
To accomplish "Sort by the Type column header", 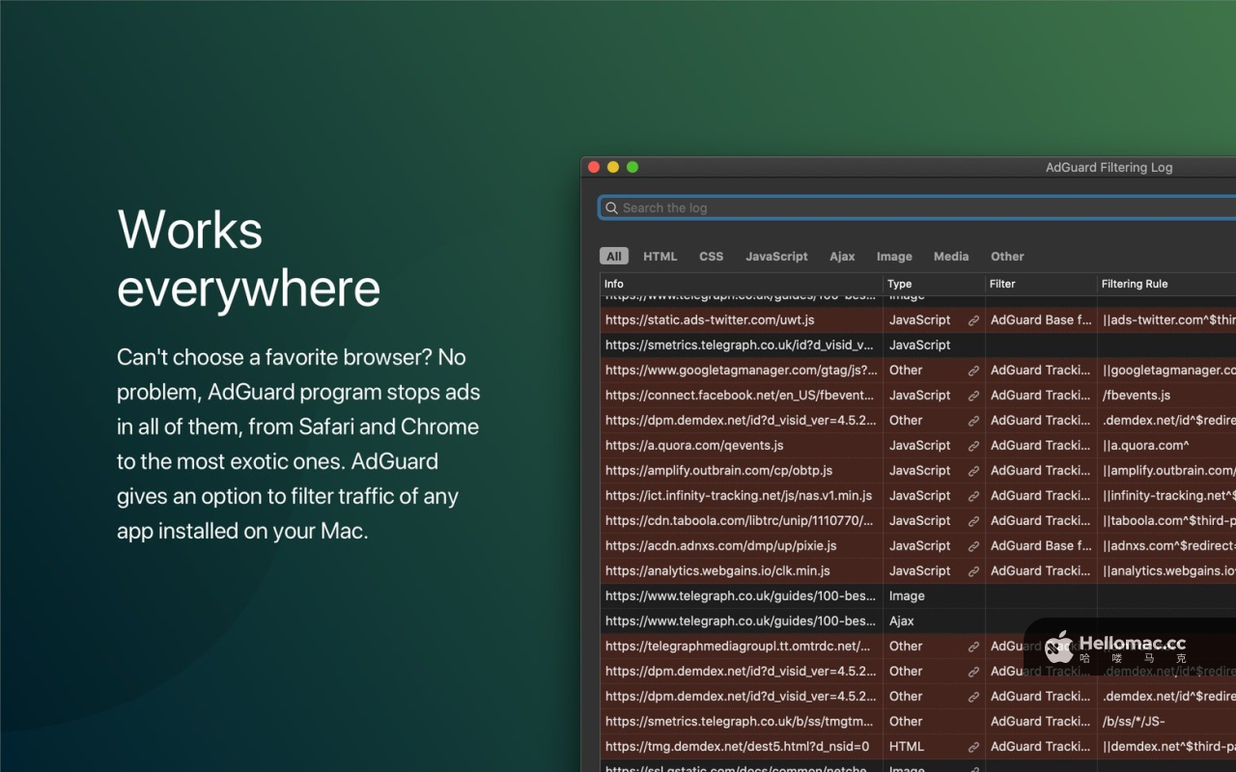I will coord(934,284).
